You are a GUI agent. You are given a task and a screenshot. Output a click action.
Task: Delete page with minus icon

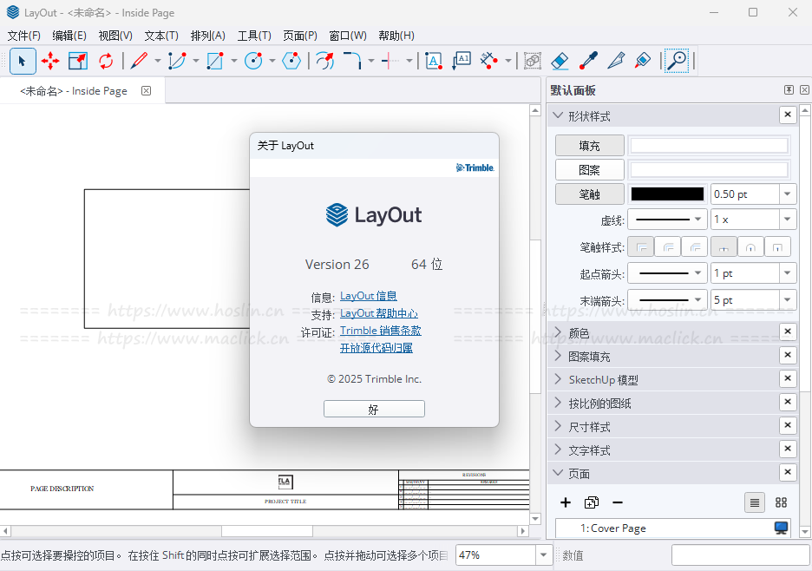coord(618,502)
